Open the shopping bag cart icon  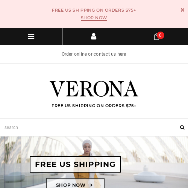(156, 37)
